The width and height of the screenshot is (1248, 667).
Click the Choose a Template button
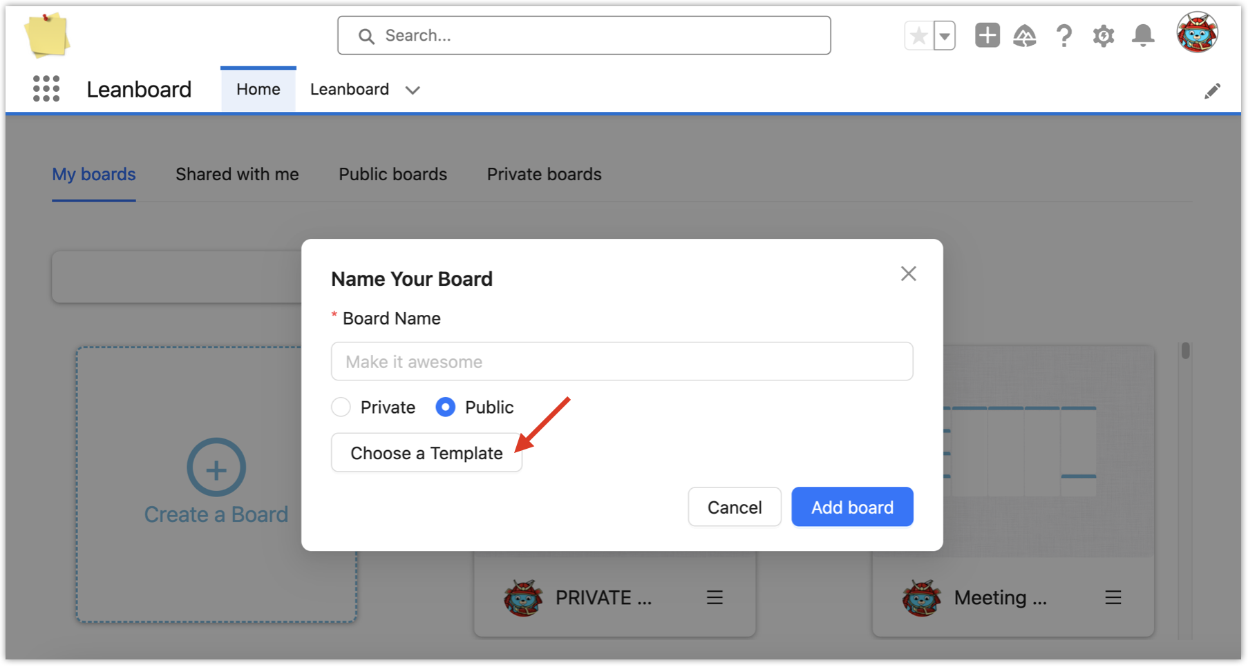426,453
